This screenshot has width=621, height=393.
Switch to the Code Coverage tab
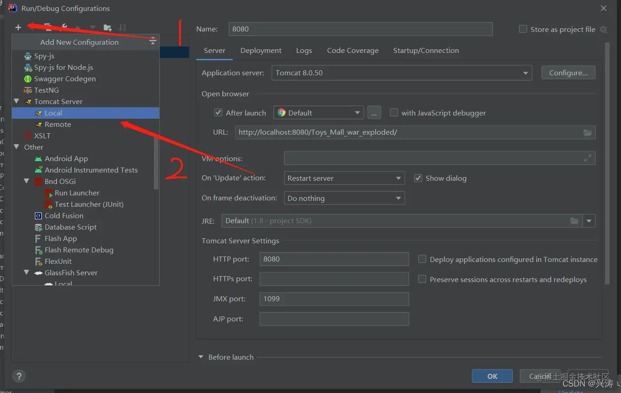[x=353, y=51]
